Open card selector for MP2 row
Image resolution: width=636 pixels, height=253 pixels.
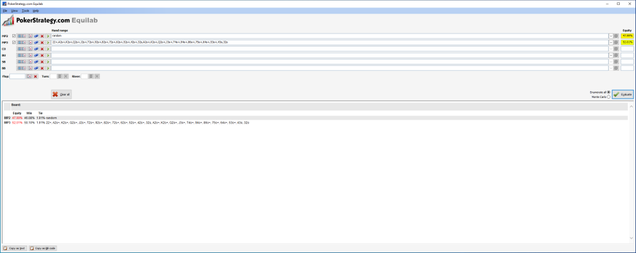coord(30,36)
